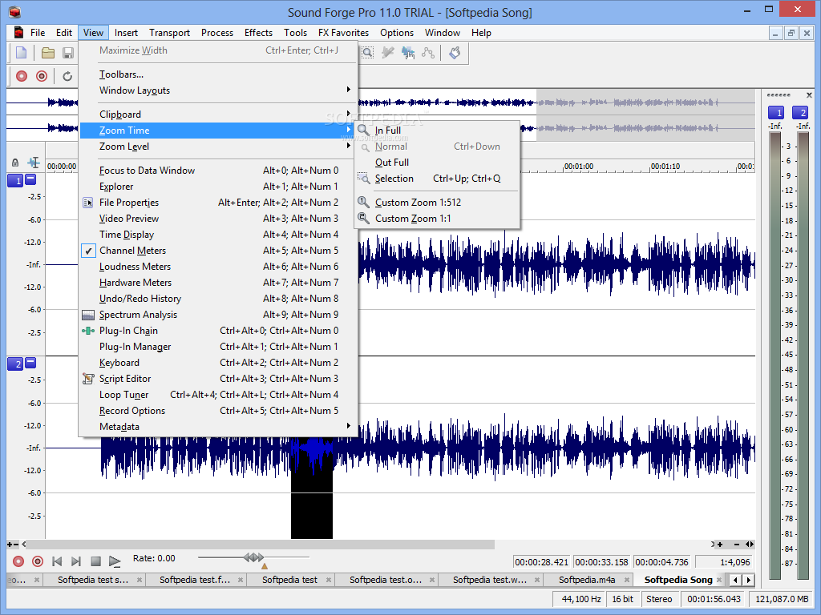Uncheck Channel Meters in View menu

click(219, 251)
